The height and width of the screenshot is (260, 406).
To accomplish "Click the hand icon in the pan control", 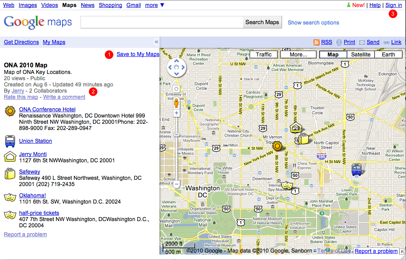I will tap(176, 67).
